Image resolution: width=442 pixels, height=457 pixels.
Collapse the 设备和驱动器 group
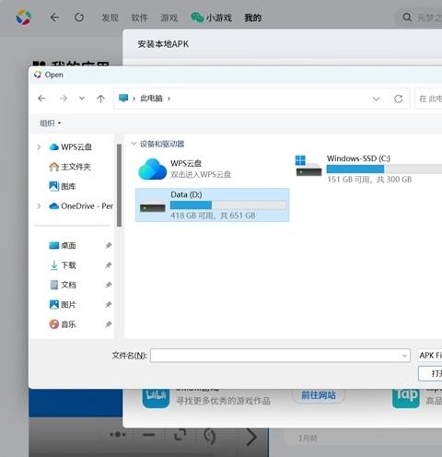pos(134,144)
